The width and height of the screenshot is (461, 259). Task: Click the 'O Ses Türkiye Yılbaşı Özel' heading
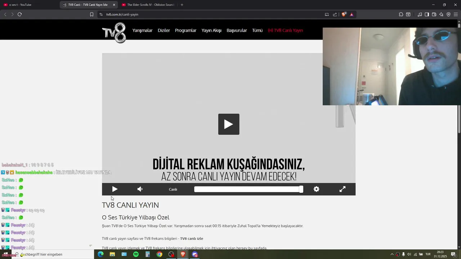click(135, 217)
